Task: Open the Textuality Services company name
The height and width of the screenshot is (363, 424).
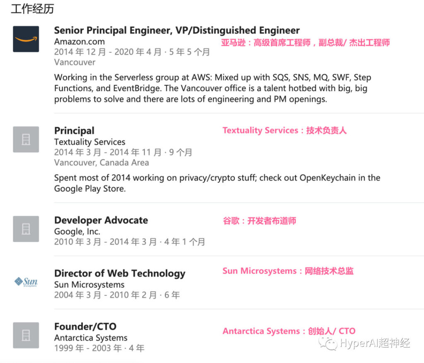Action: 90,142
